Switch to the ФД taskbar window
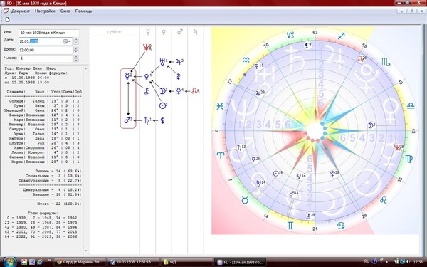This screenshot has width=427, height=267. pos(186,262)
